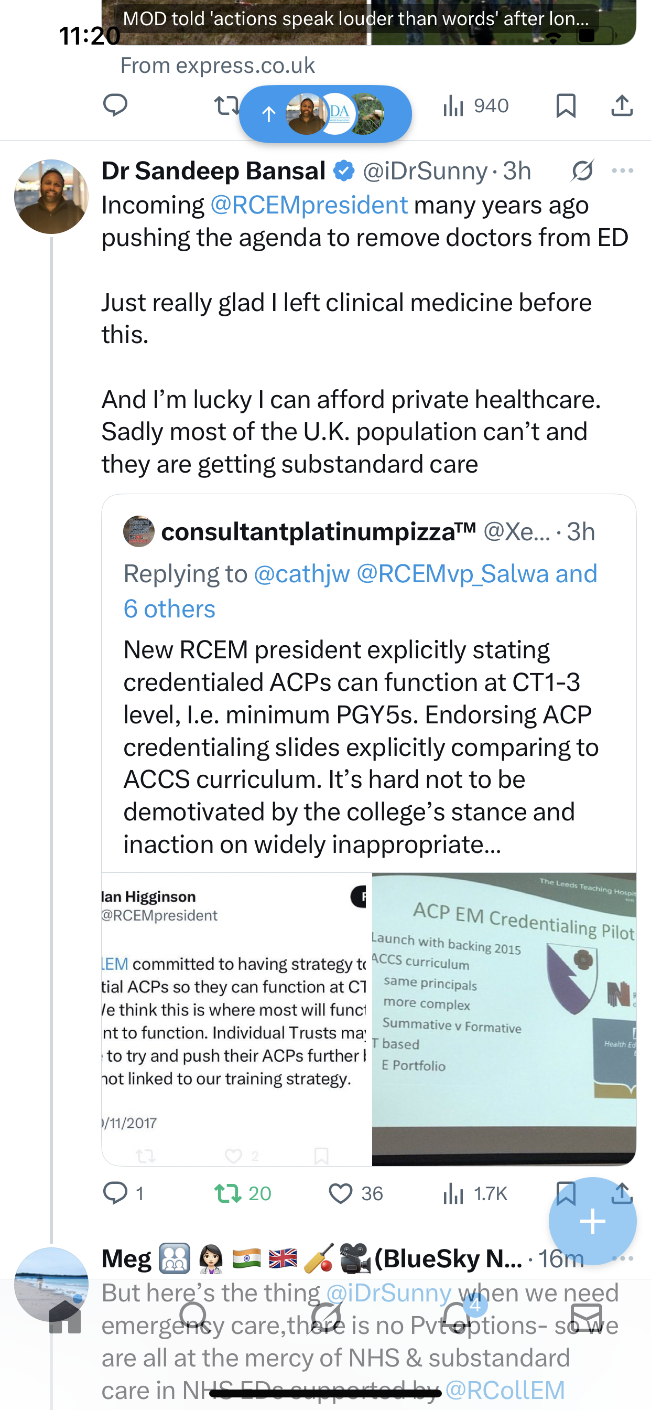Open the @RCEMpresident mention link
Image resolution: width=651 pixels, height=1410 pixels.
309,205
